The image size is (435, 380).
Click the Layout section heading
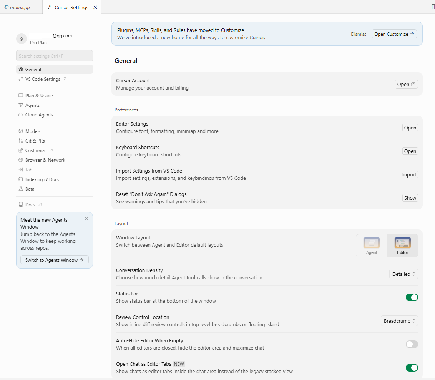[x=121, y=224]
